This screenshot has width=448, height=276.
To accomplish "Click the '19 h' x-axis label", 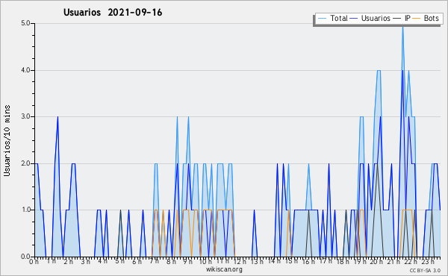I will tap(360, 262).
